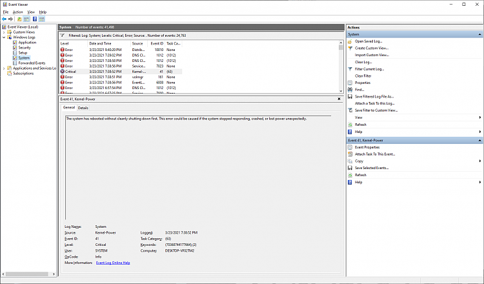Sort the event list by Level column

coord(74,43)
